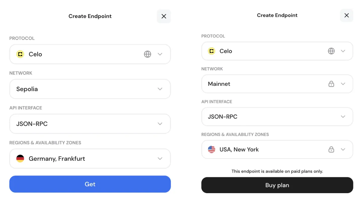This screenshot has width=362, height=202.
Task: Click the globe icon next to Celo
Action: tap(147, 54)
